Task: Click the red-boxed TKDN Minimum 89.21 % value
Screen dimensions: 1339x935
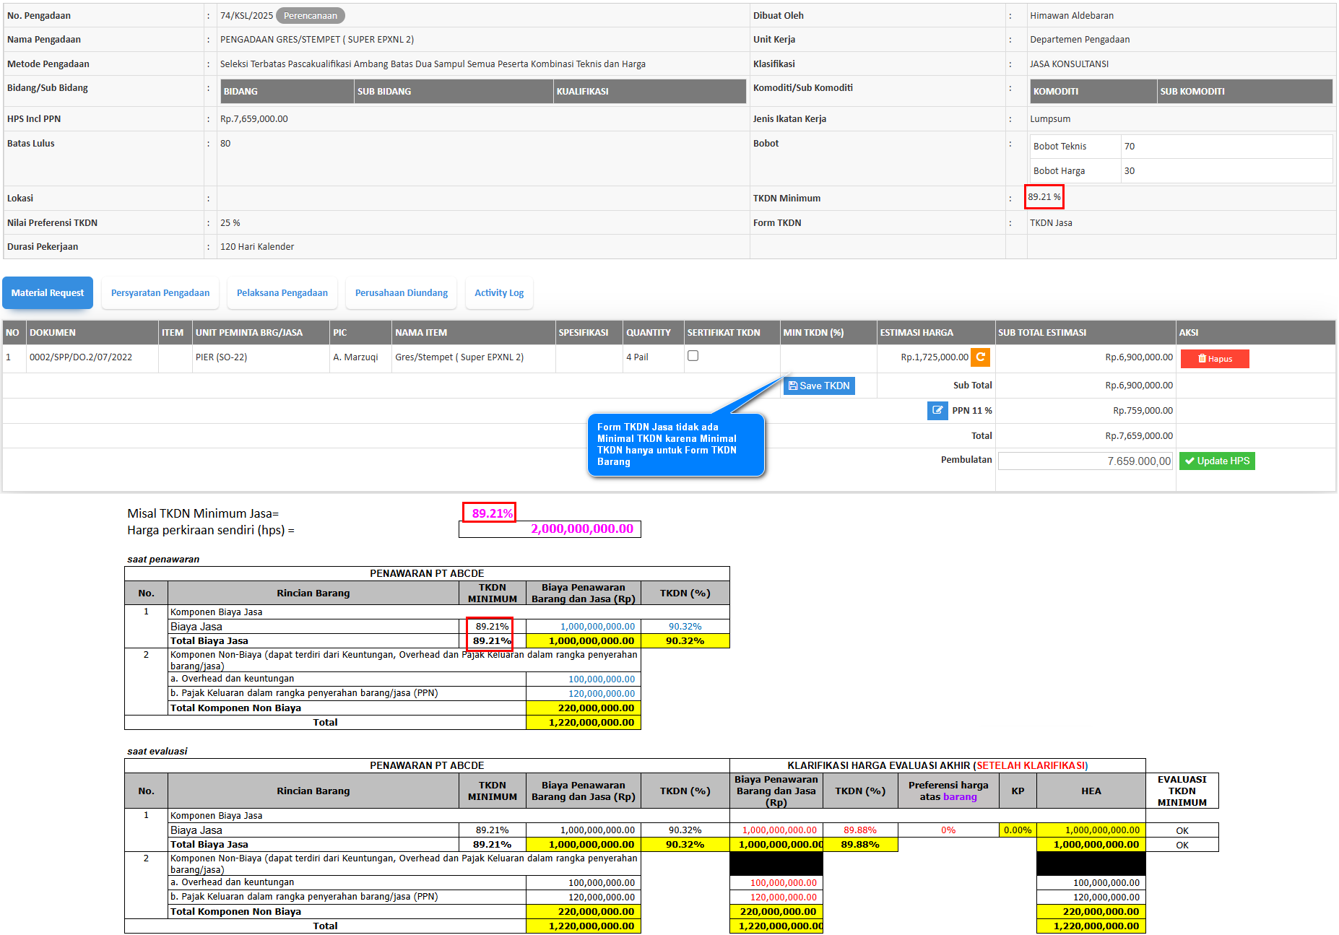Action: [1044, 197]
